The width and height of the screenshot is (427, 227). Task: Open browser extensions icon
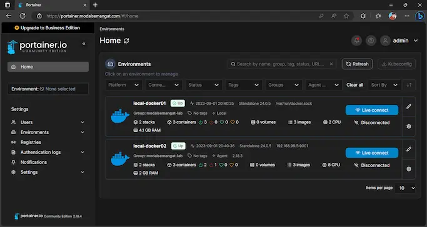click(x=363, y=16)
